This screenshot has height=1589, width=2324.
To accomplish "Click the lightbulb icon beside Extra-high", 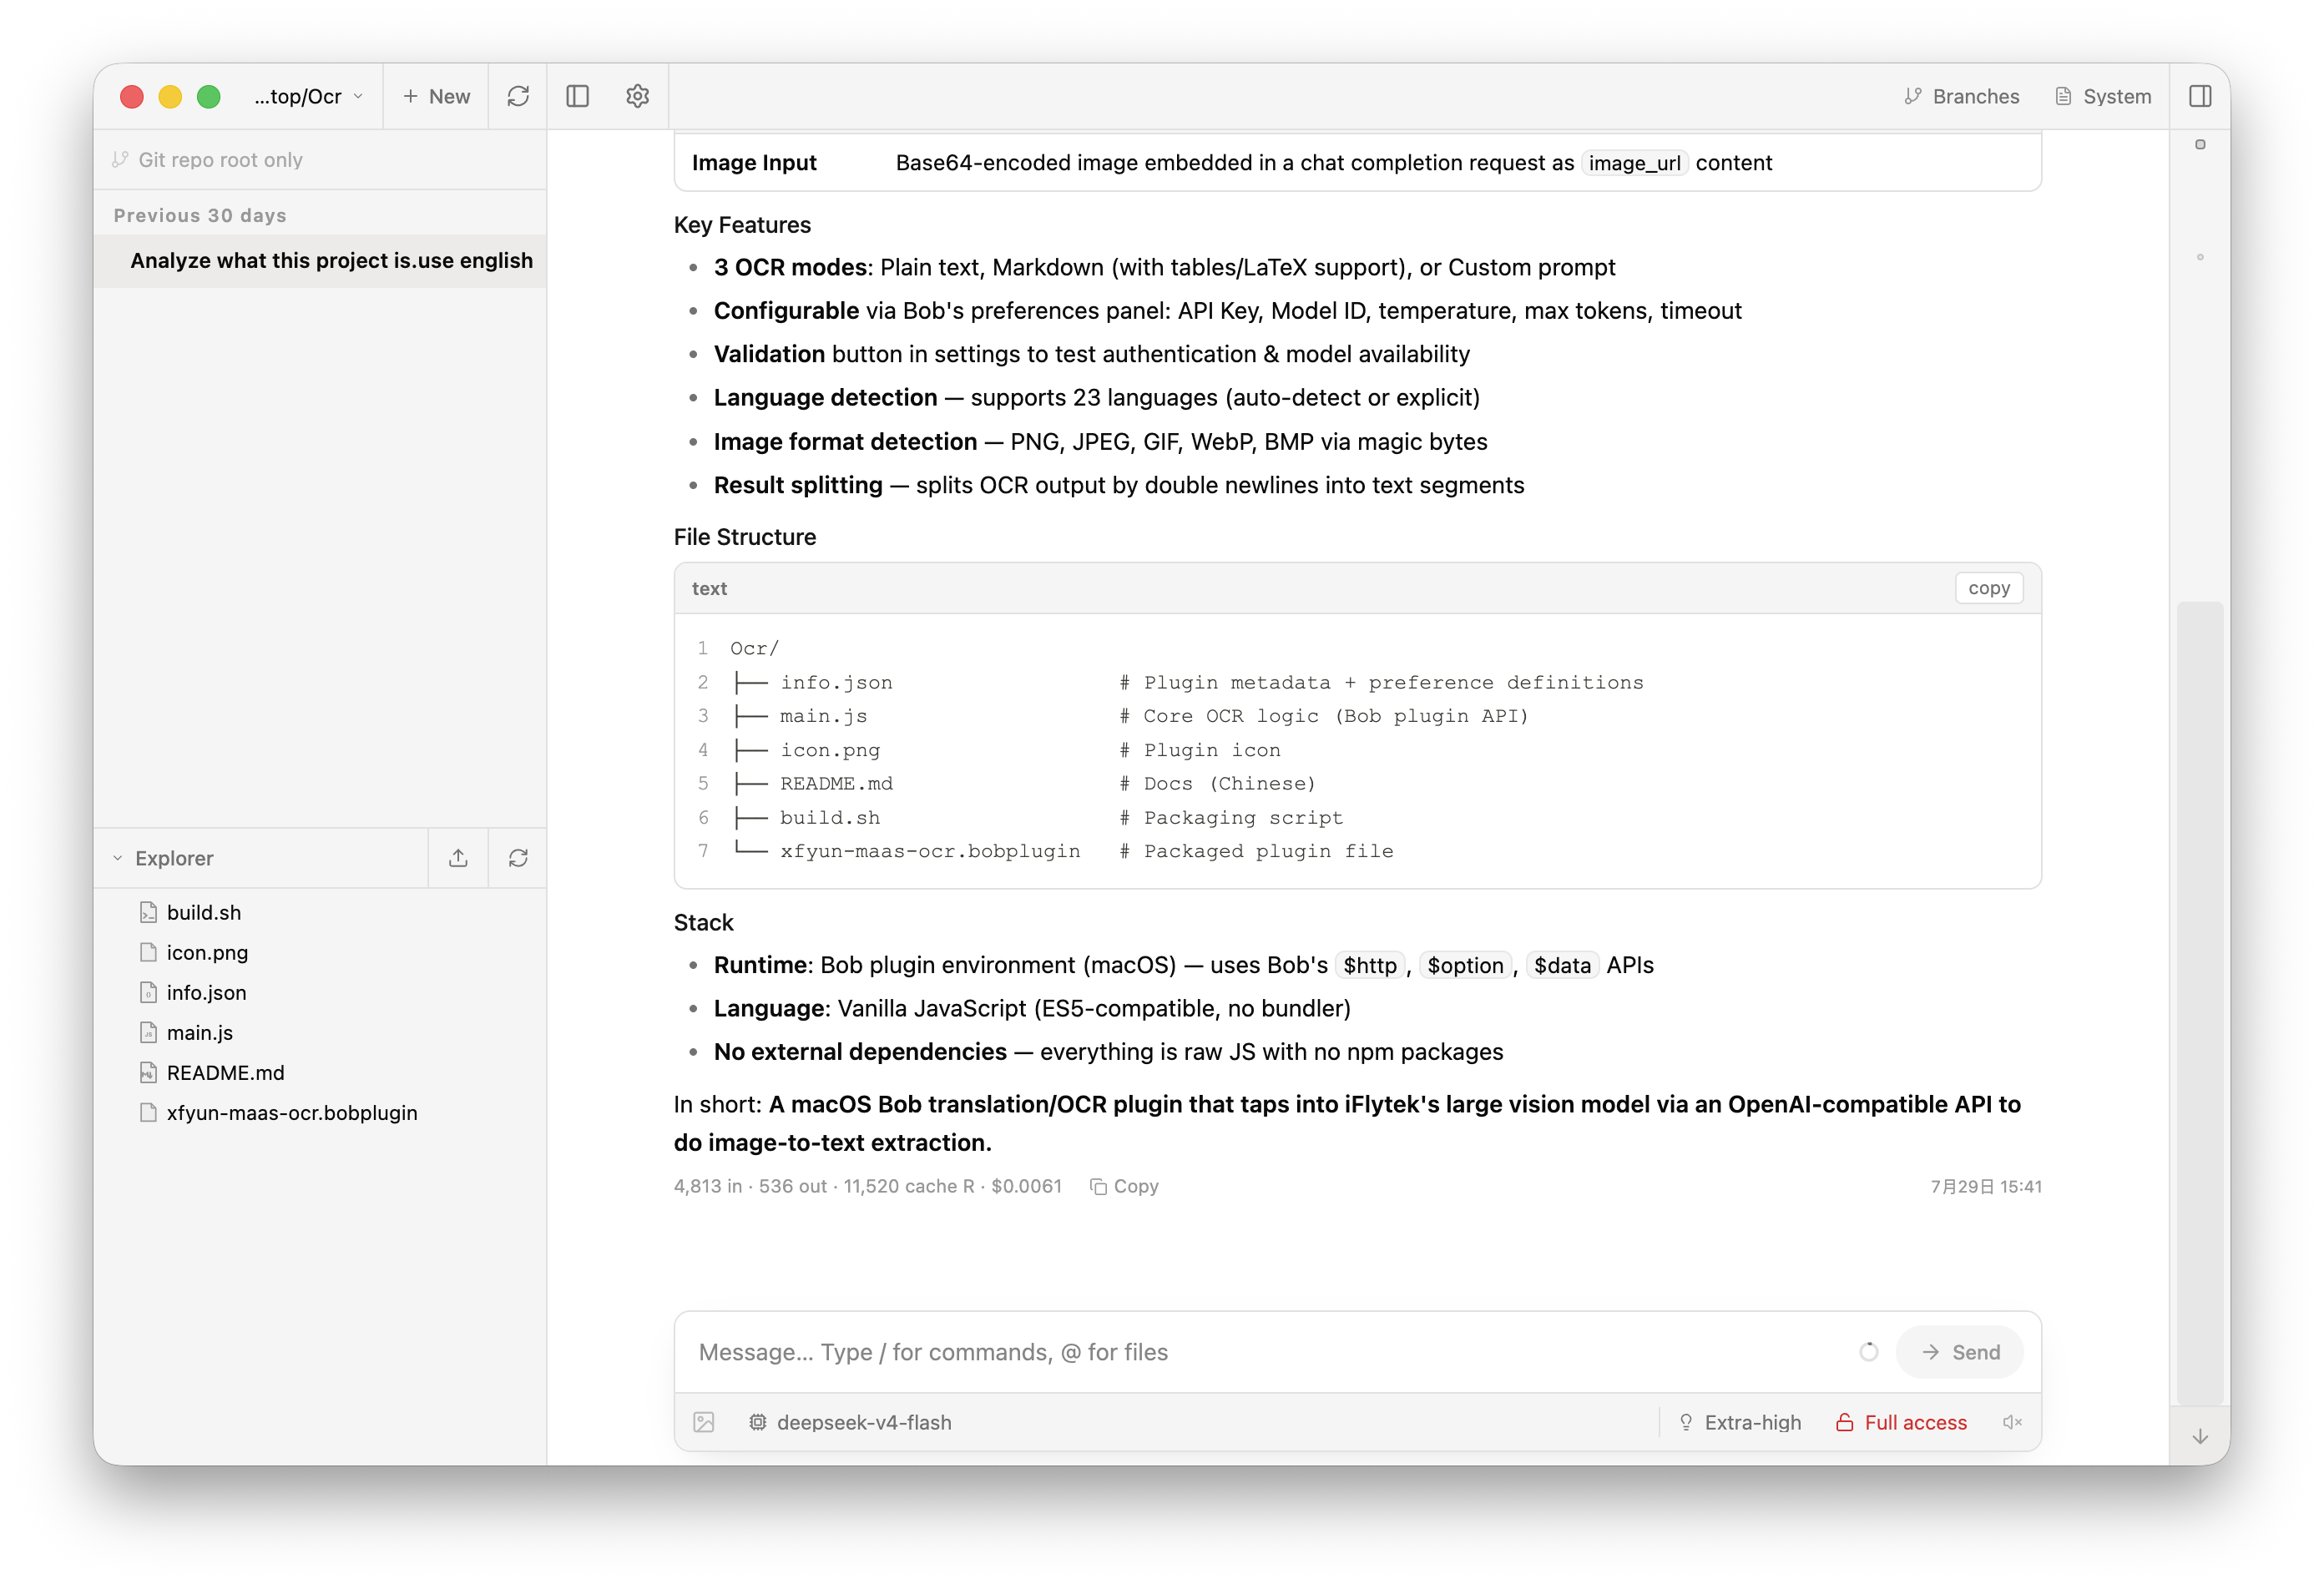I will [1686, 1422].
